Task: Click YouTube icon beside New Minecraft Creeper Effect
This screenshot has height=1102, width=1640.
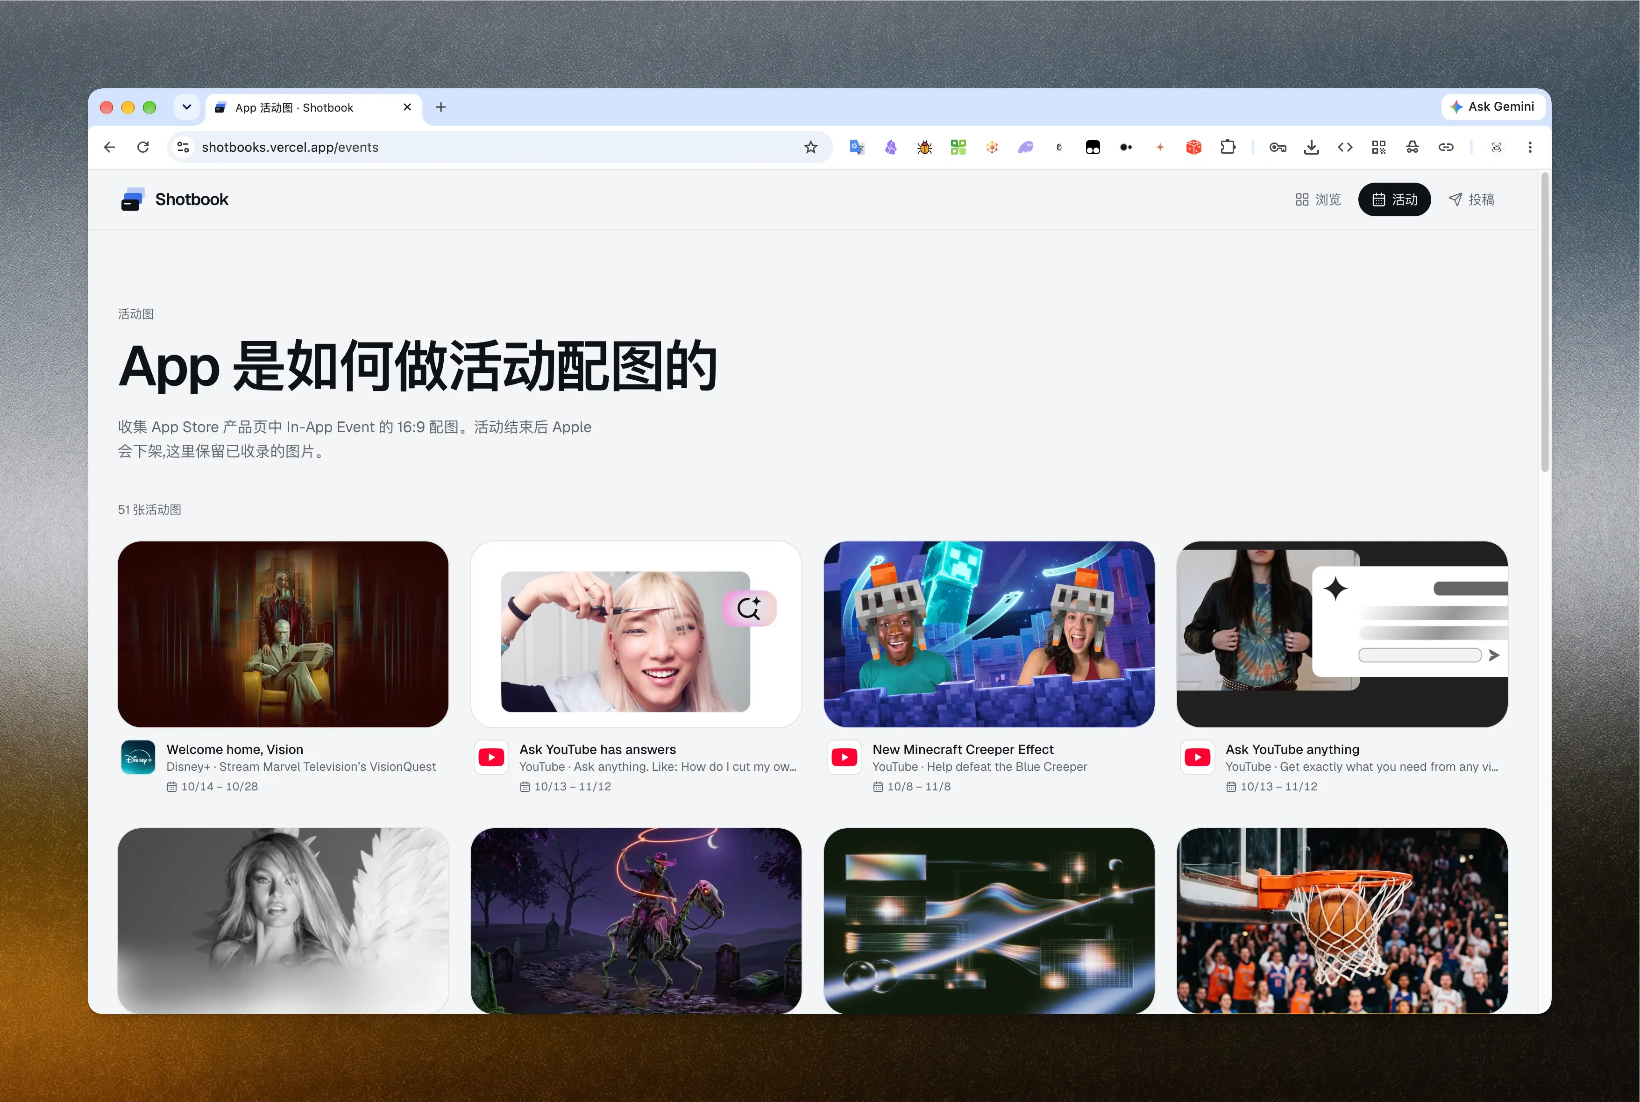Action: (x=845, y=758)
